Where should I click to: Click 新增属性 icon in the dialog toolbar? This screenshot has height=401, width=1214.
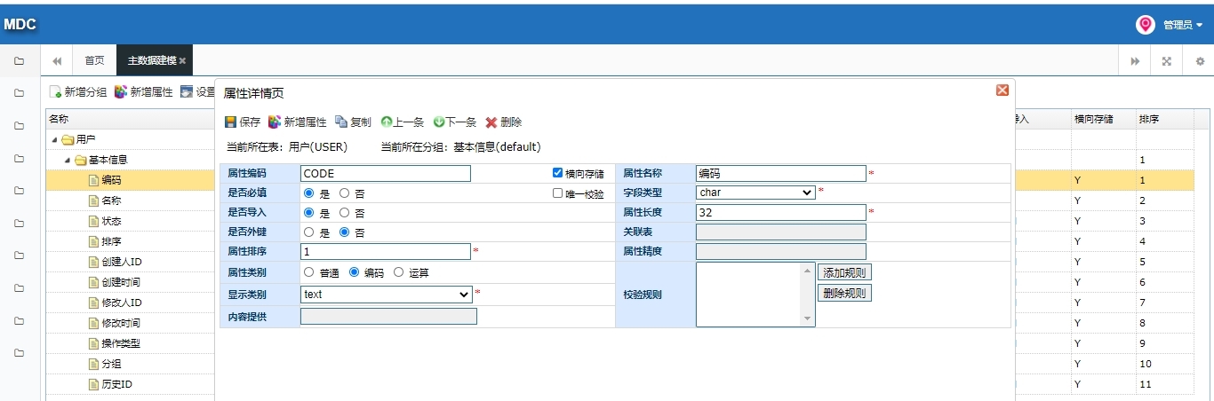point(275,122)
